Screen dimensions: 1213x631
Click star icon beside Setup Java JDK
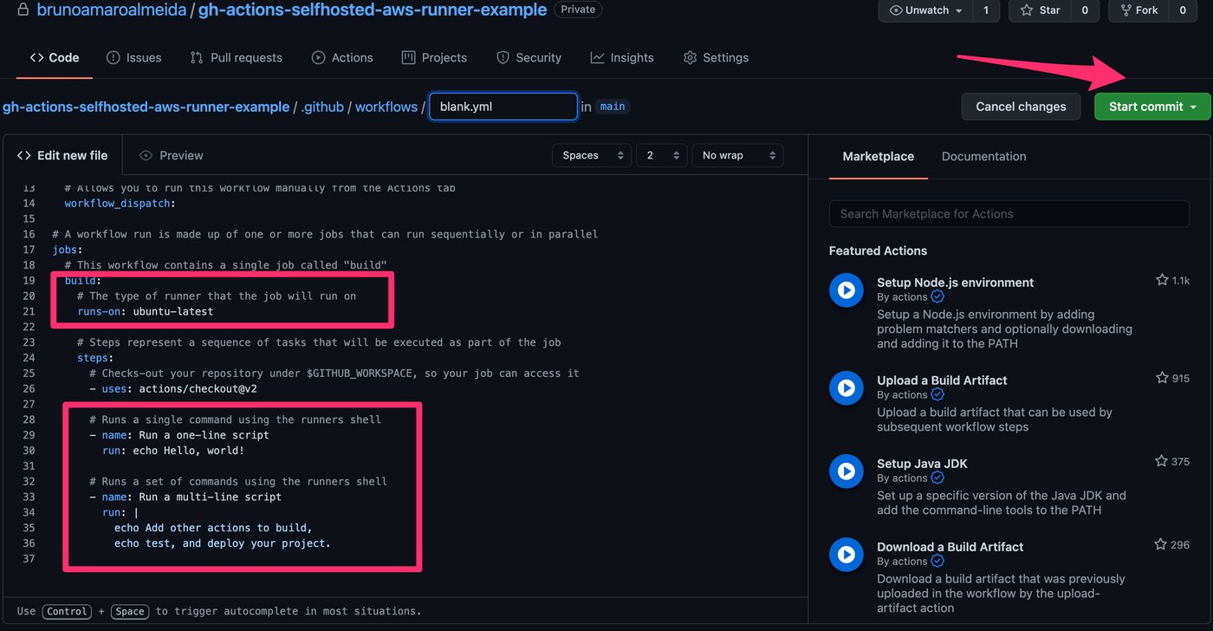tap(1162, 461)
